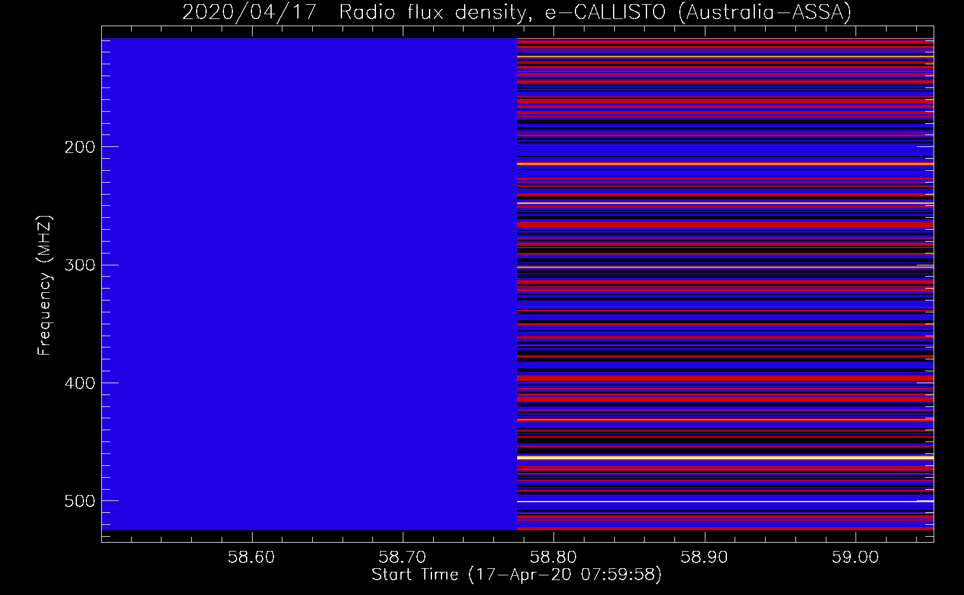Click the 'Frequency (MHZ)' axis label
964x595 pixels.
point(45,286)
